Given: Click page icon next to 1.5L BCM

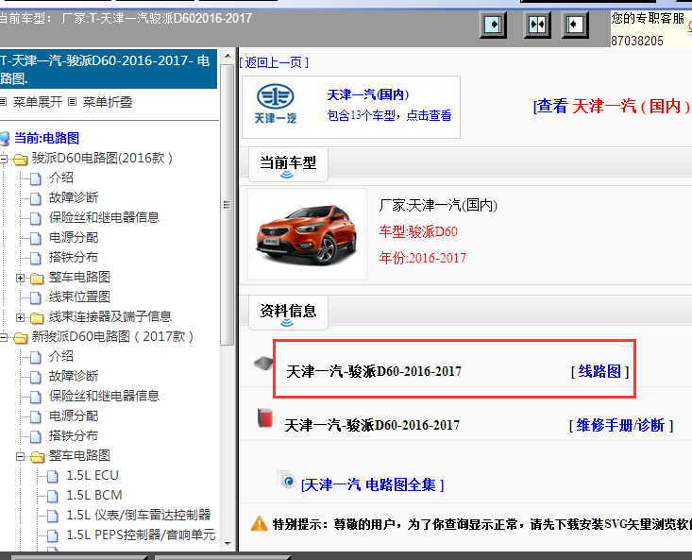Looking at the screenshot, I should pyautogui.click(x=53, y=496).
